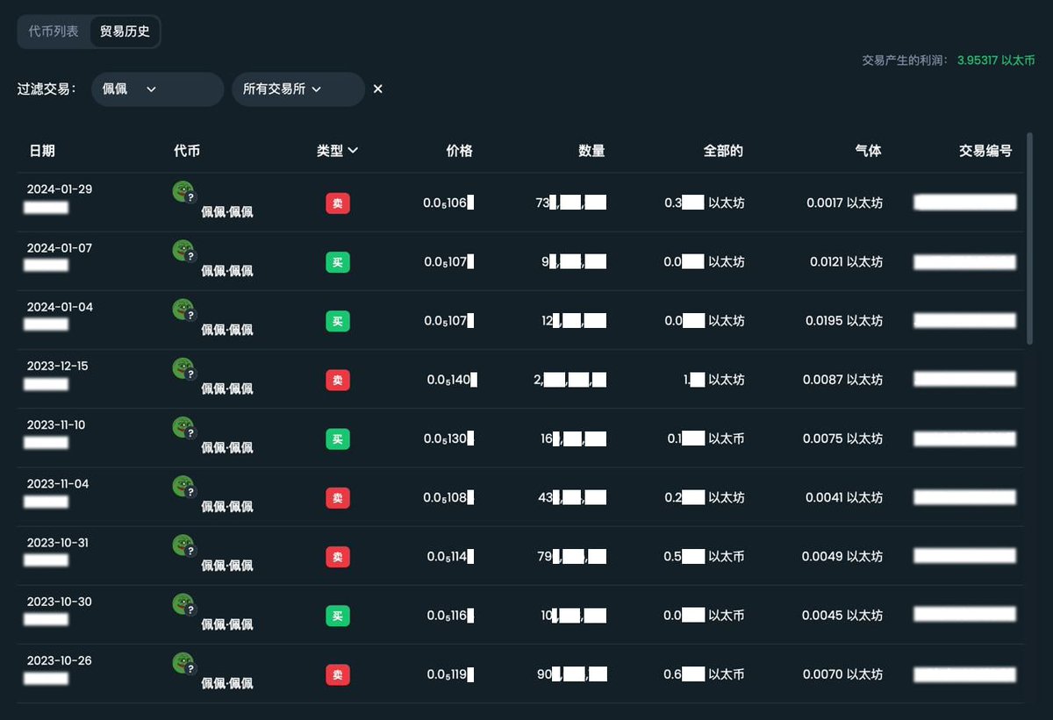Click the Pepe token icon in 2023-11-04 row
The image size is (1053, 720).
[183, 485]
